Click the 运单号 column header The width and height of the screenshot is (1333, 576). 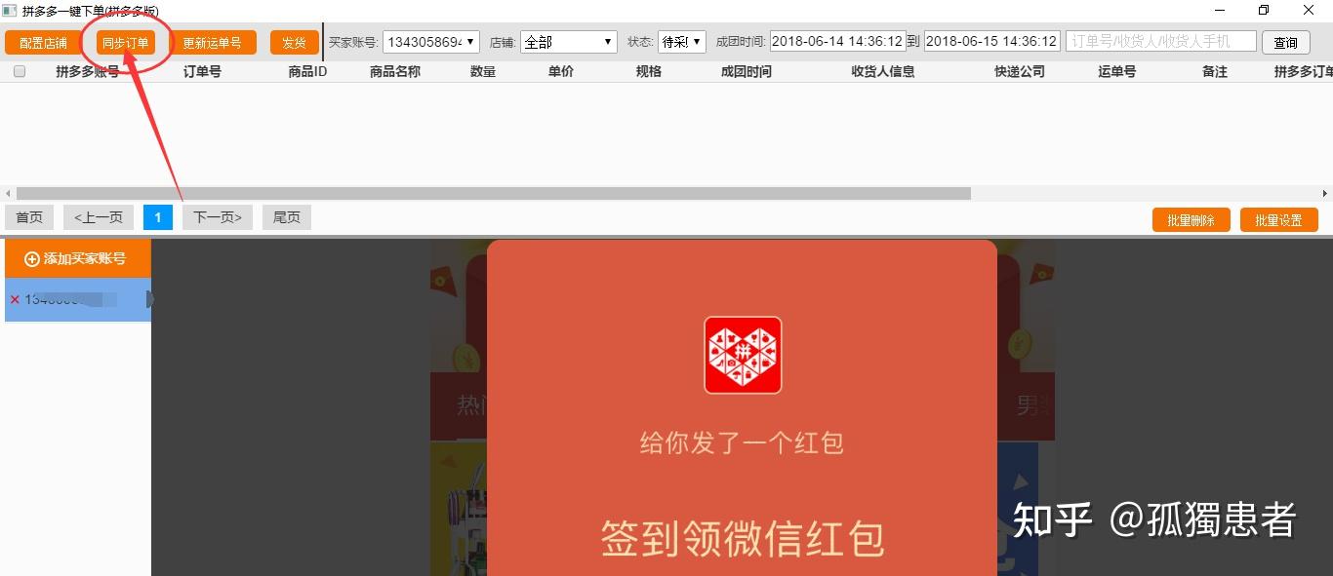(1117, 71)
